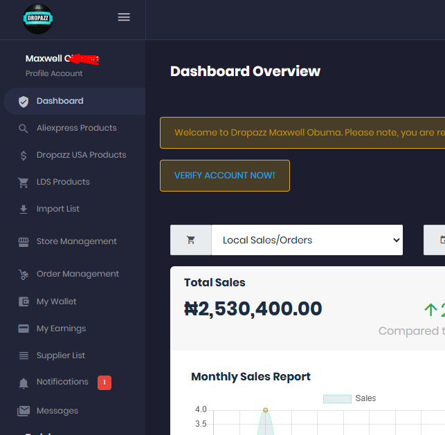
Task: Click the Dropazz USA dollar icon
Action: [x=24, y=156]
